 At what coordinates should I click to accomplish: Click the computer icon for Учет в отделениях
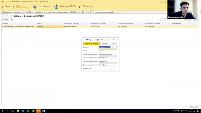click(35, 7)
